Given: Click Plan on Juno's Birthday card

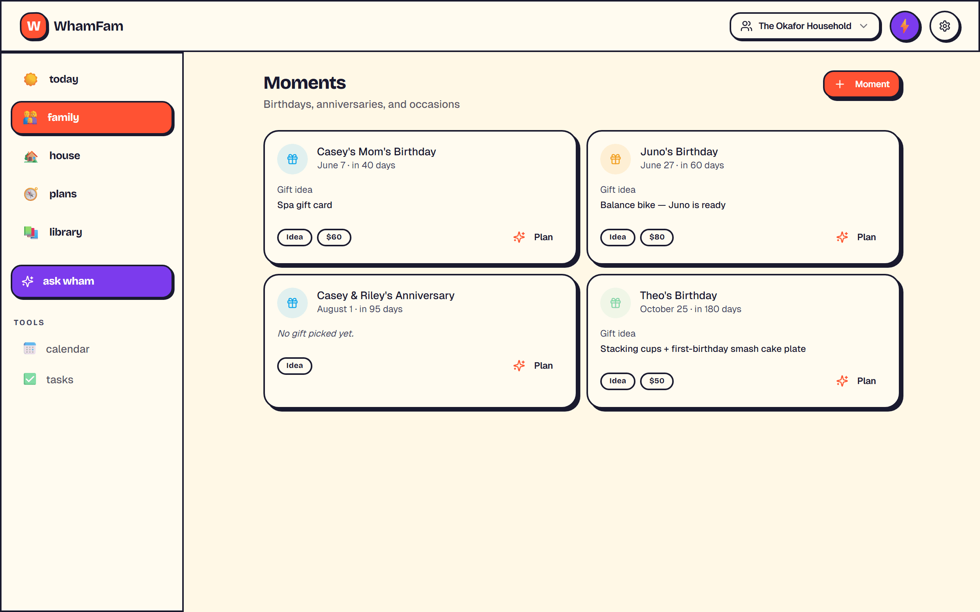Looking at the screenshot, I should pyautogui.click(x=856, y=237).
